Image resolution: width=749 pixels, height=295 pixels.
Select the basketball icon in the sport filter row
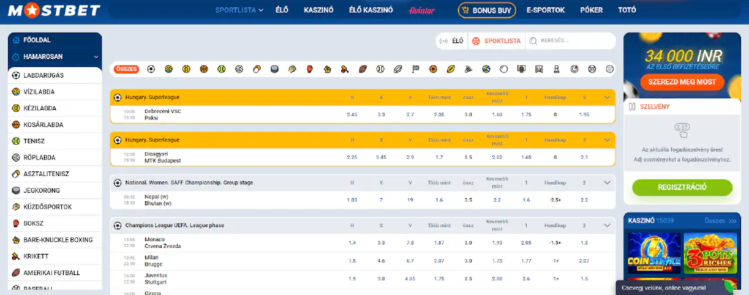(x=204, y=68)
